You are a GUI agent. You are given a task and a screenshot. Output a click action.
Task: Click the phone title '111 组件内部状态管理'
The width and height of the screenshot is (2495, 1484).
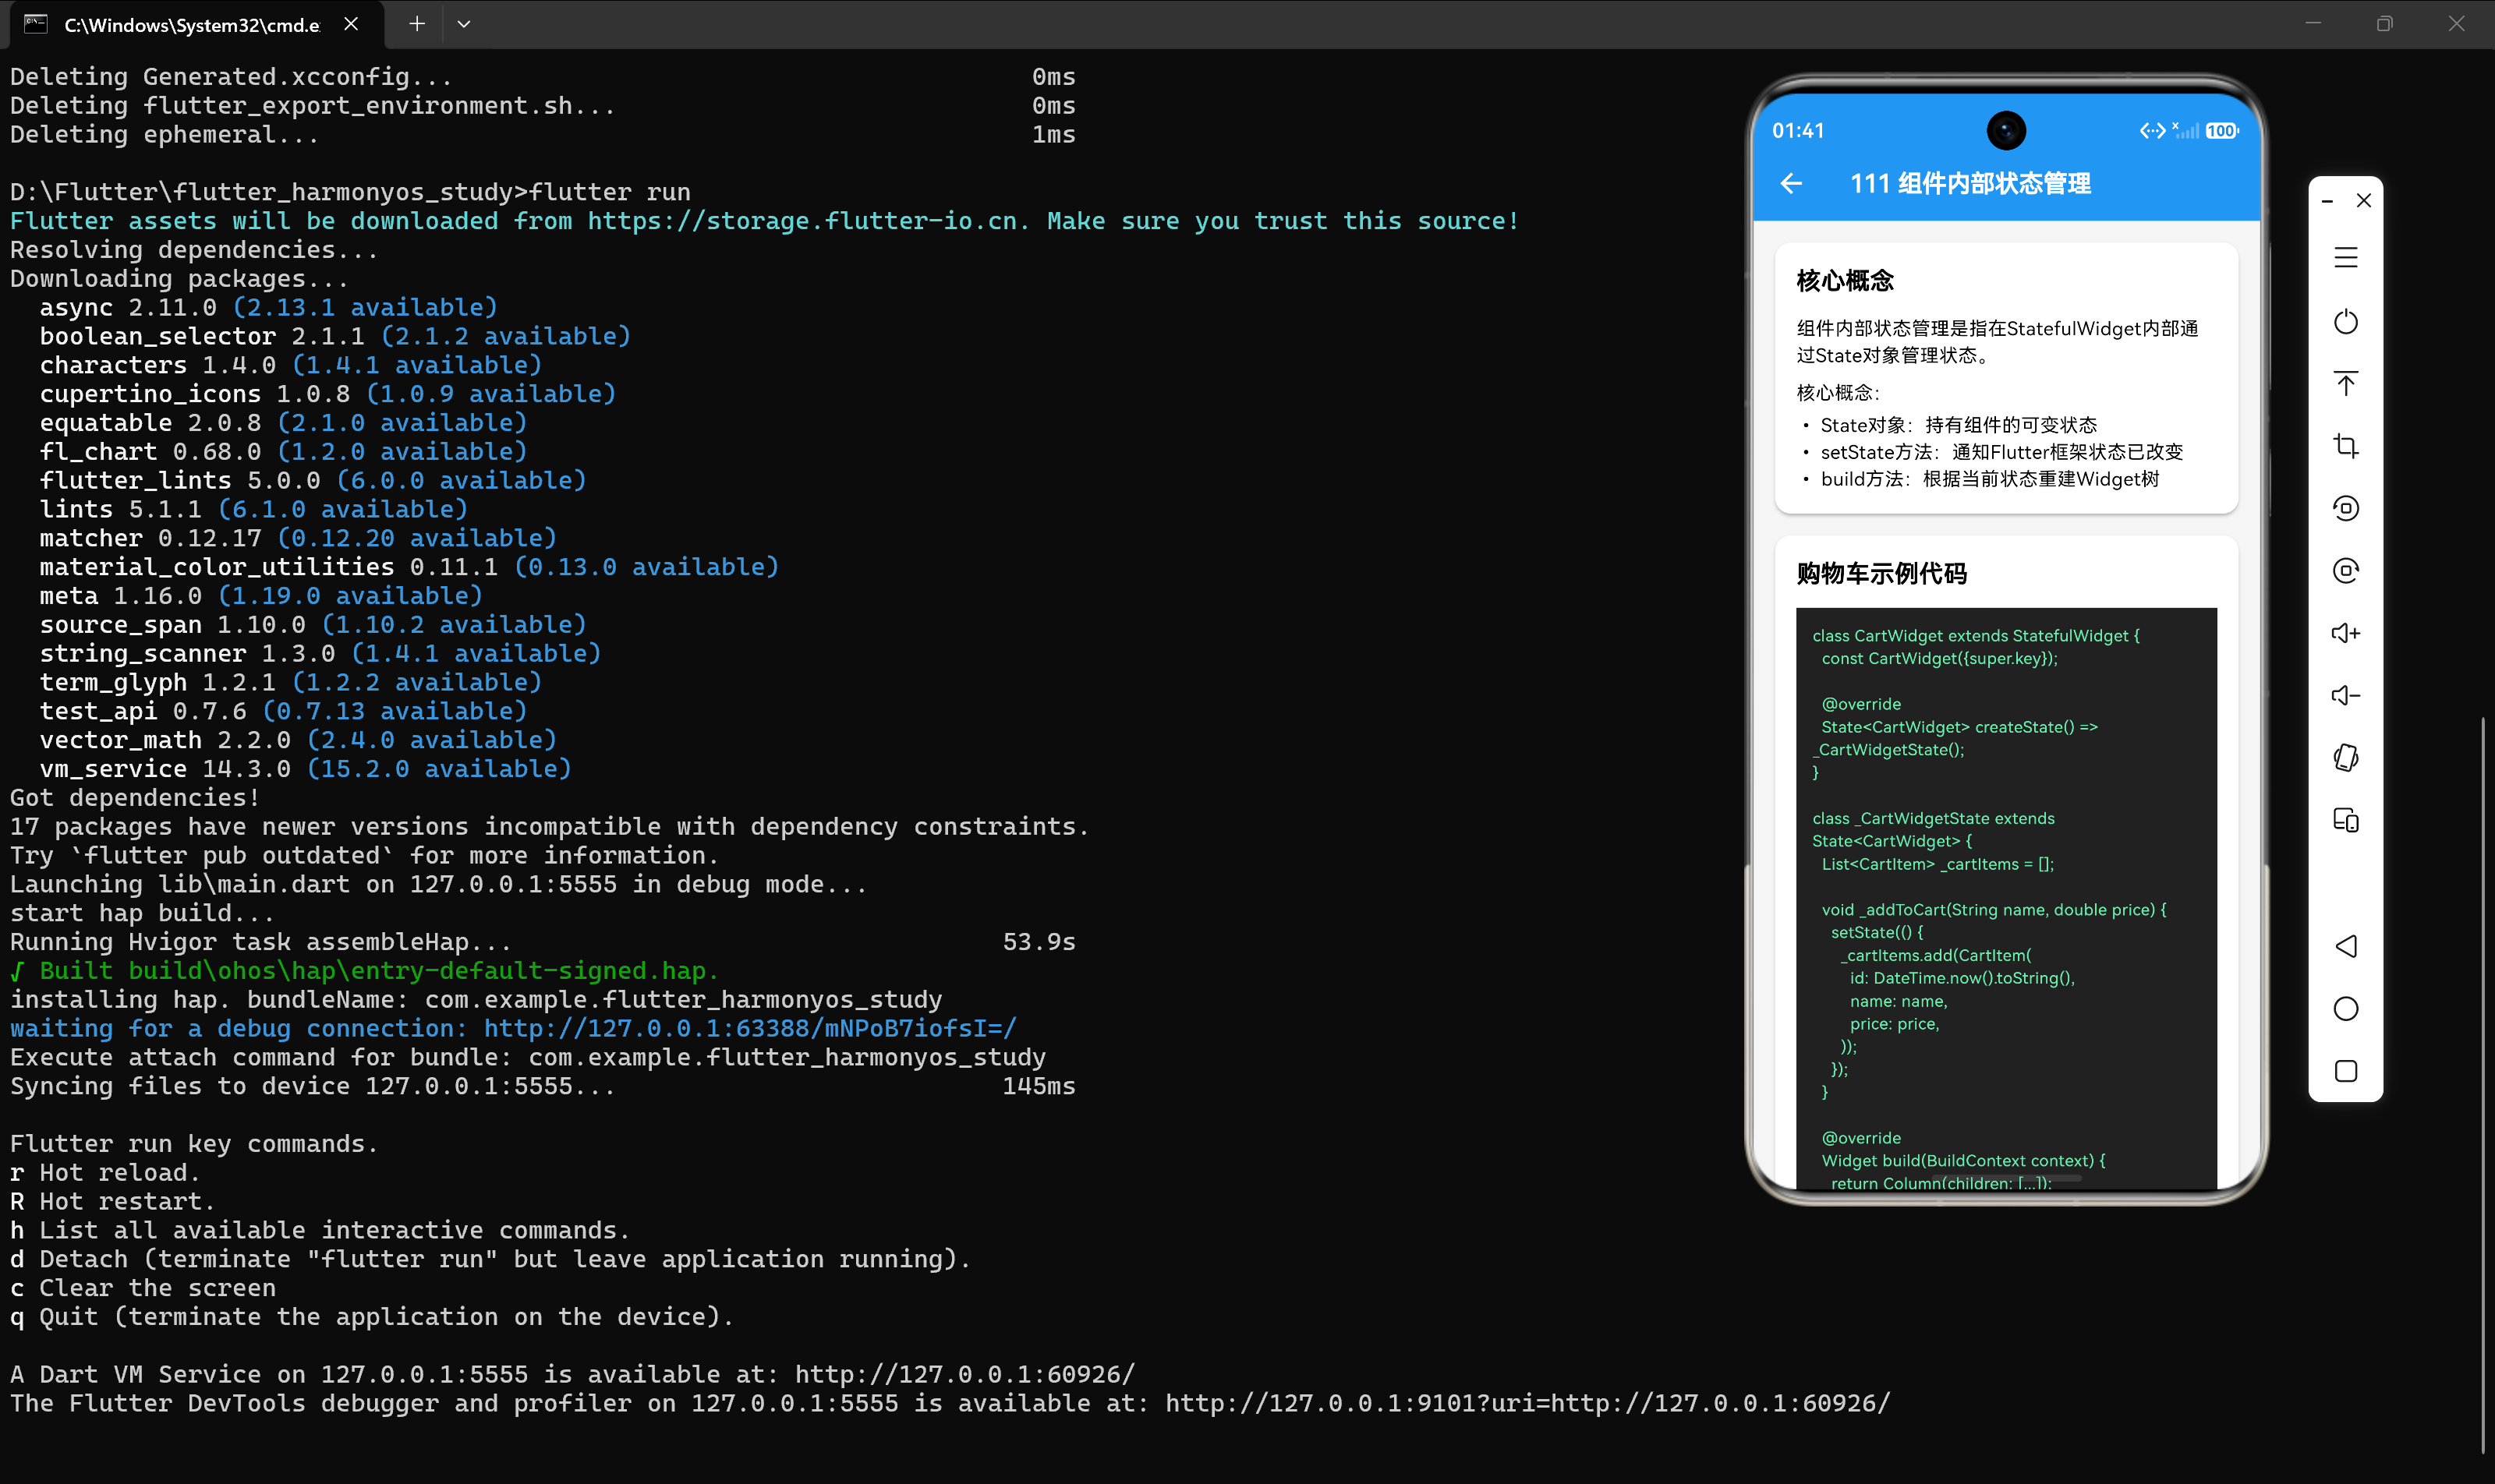click(1969, 184)
